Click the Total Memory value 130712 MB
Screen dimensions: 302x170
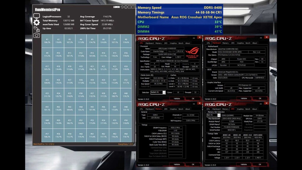tap(68, 21)
